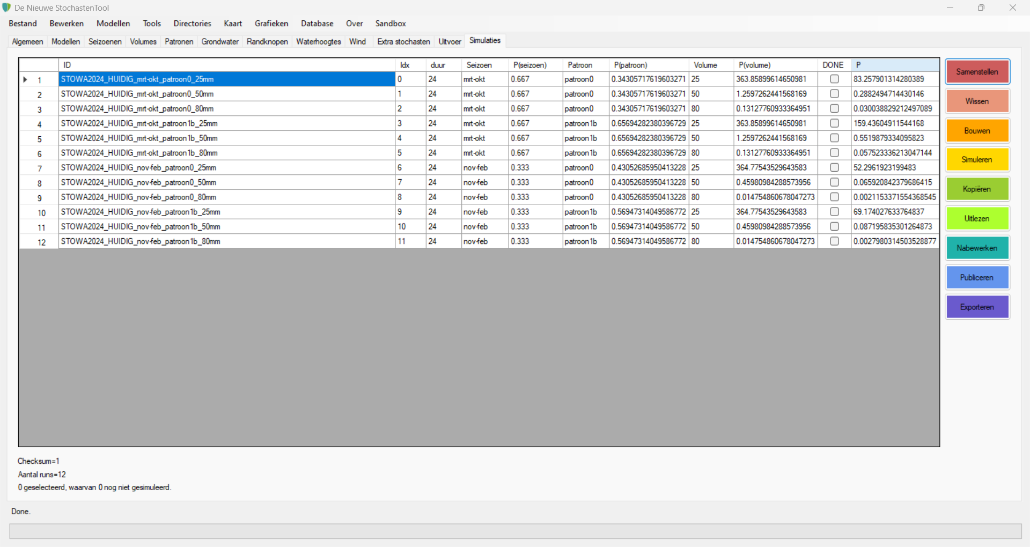
Task: Click P(volume) cell 0.014754860678047273 in row 9
Action: click(776, 197)
